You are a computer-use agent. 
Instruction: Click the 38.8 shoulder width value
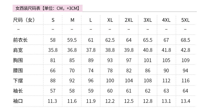(110, 50)
